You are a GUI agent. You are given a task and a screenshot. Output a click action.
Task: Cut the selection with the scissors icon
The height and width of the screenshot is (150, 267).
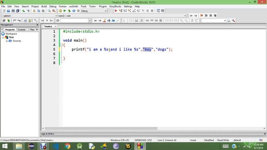tap(34, 11)
